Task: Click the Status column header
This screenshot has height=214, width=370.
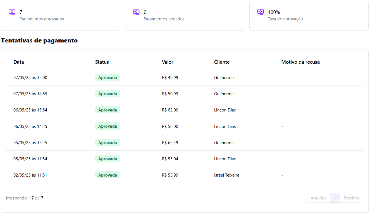Action: coord(102,62)
